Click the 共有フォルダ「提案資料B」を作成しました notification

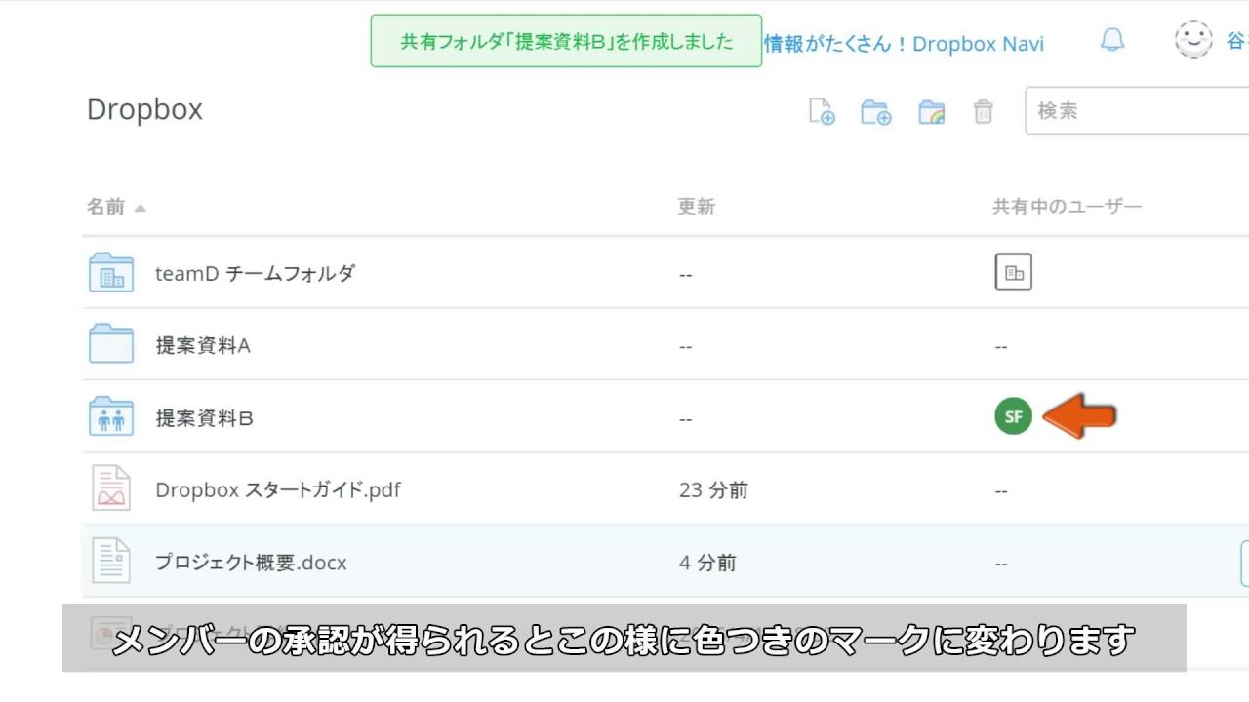click(x=566, y=41)
